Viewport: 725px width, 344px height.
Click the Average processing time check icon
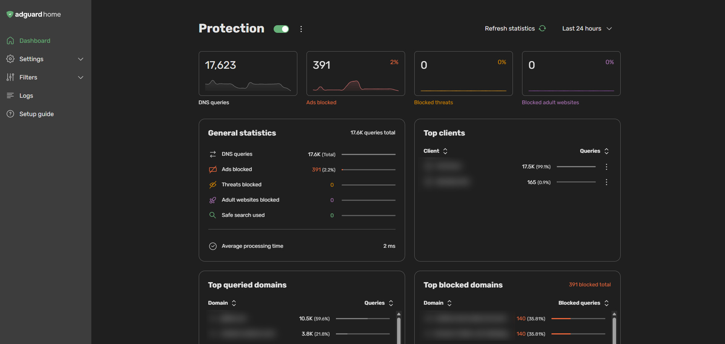click(x=213, y=246)
